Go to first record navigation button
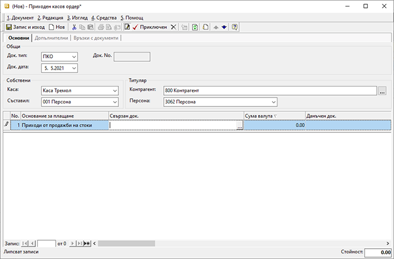394x259 pixels. coord(25,243)
